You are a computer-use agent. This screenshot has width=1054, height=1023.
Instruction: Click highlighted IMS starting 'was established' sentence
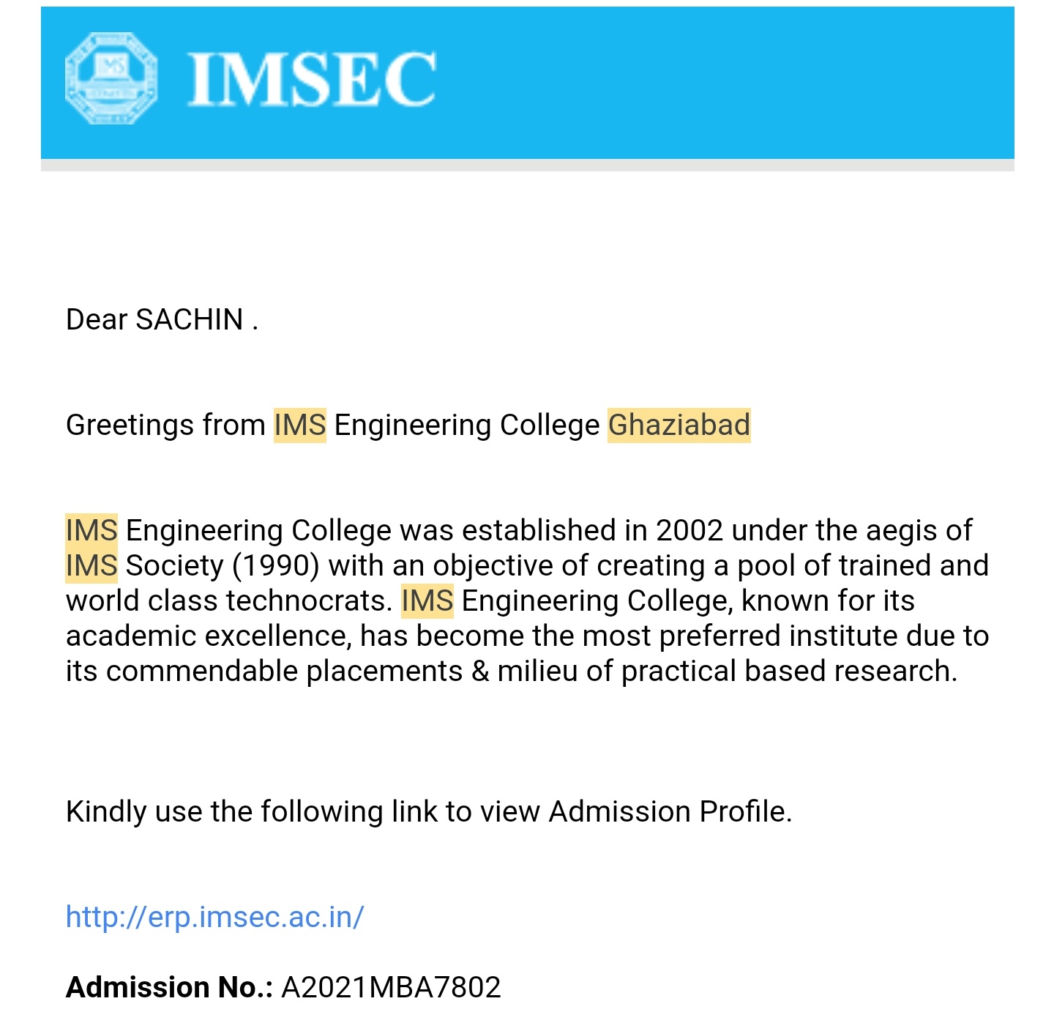(91, 530)
